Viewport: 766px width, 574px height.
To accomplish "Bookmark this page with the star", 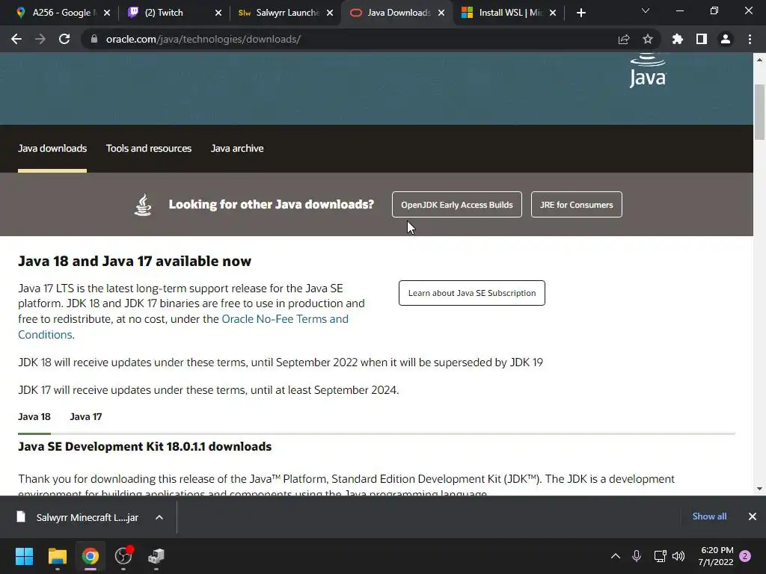I will 648,39.
